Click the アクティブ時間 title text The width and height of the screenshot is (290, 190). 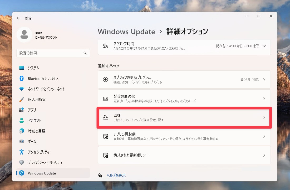coord(124,44)
